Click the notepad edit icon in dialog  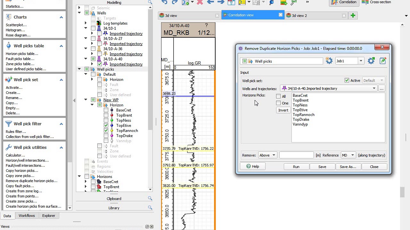[383, 61]
